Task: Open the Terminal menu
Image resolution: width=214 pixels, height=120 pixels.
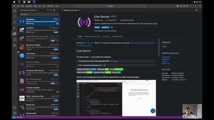Action: [50, 6]
